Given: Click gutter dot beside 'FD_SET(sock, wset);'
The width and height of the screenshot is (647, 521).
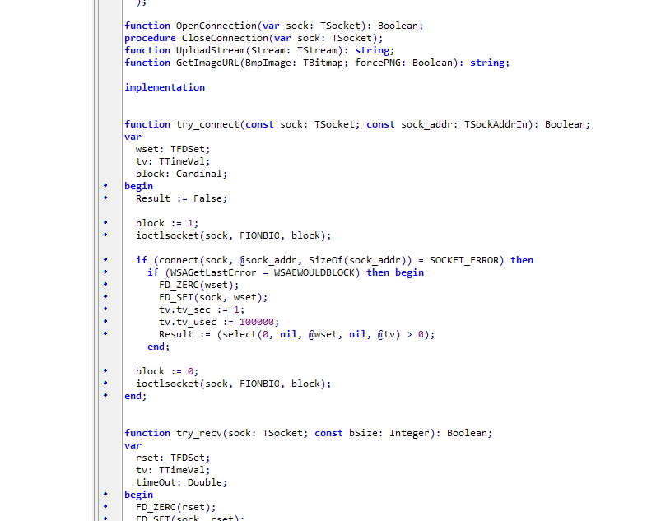Looking at the screenshot, I should 105,296.
